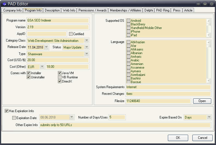Click the OK button
This screenshot has height=145, width=216.
(178, 138)
